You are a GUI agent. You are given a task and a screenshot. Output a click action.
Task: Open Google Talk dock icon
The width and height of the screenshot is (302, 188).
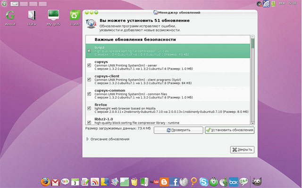[x=65, y=181]
